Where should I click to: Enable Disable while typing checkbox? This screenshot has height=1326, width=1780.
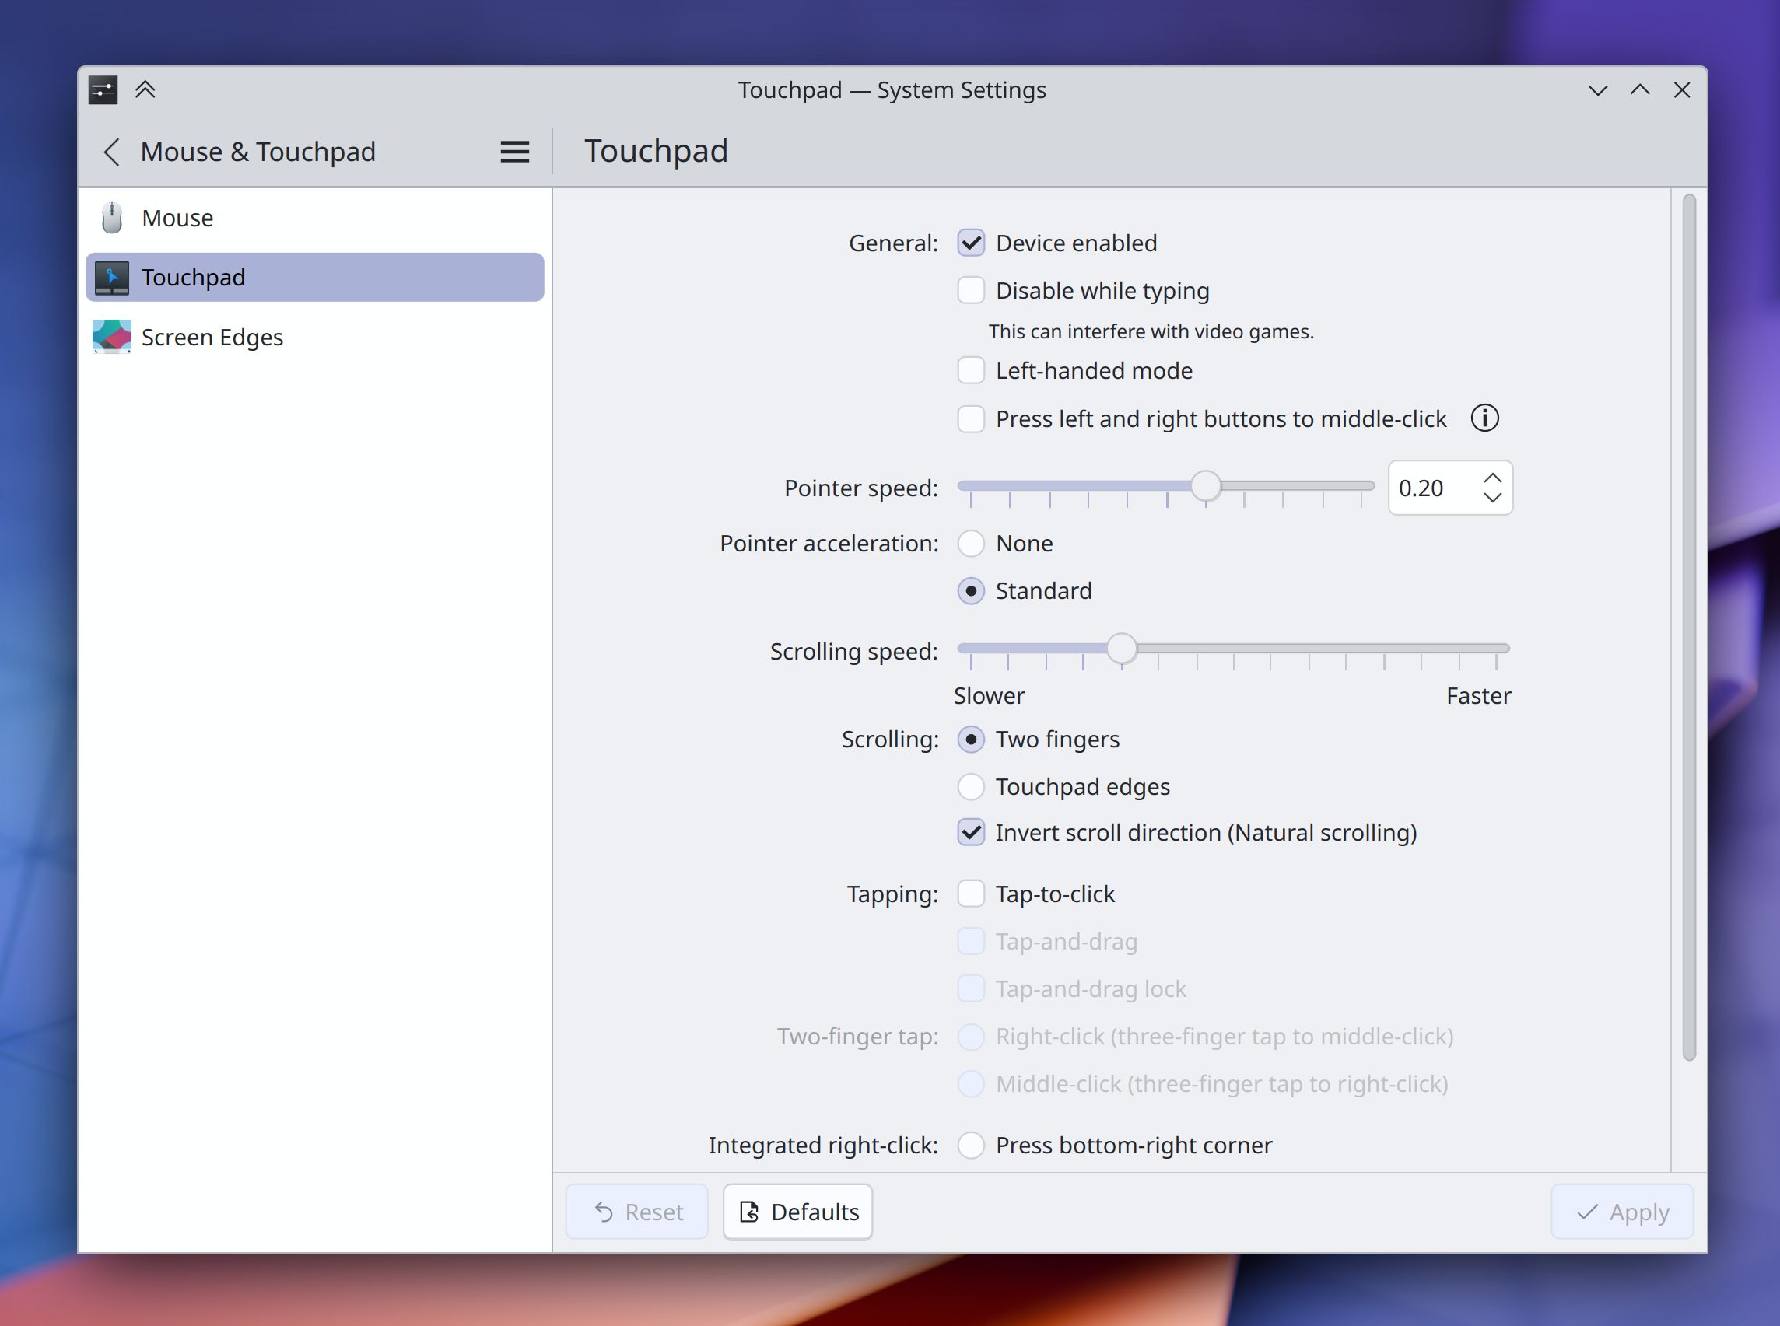click(971, 291)
